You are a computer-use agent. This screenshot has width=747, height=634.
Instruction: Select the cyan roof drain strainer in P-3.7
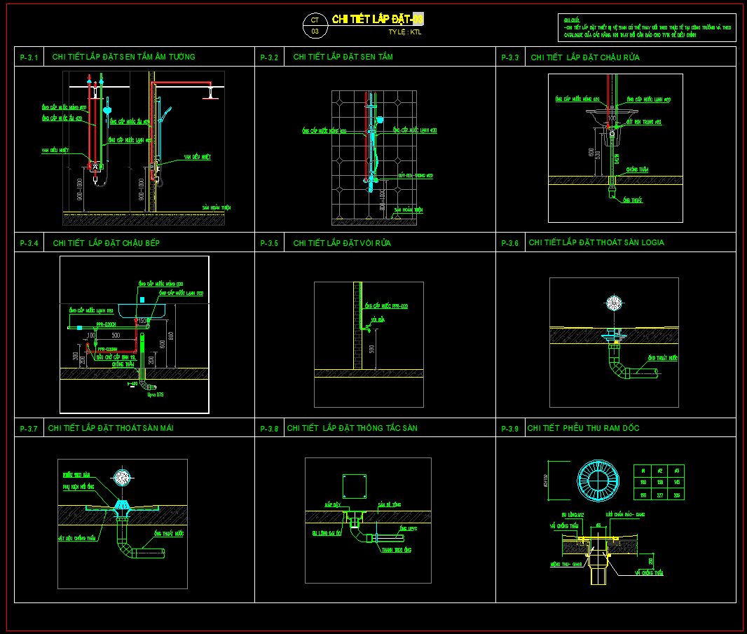coord(122,505)
